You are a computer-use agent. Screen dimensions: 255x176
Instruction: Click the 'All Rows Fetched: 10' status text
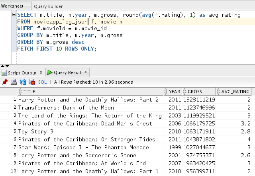(93, 82)
